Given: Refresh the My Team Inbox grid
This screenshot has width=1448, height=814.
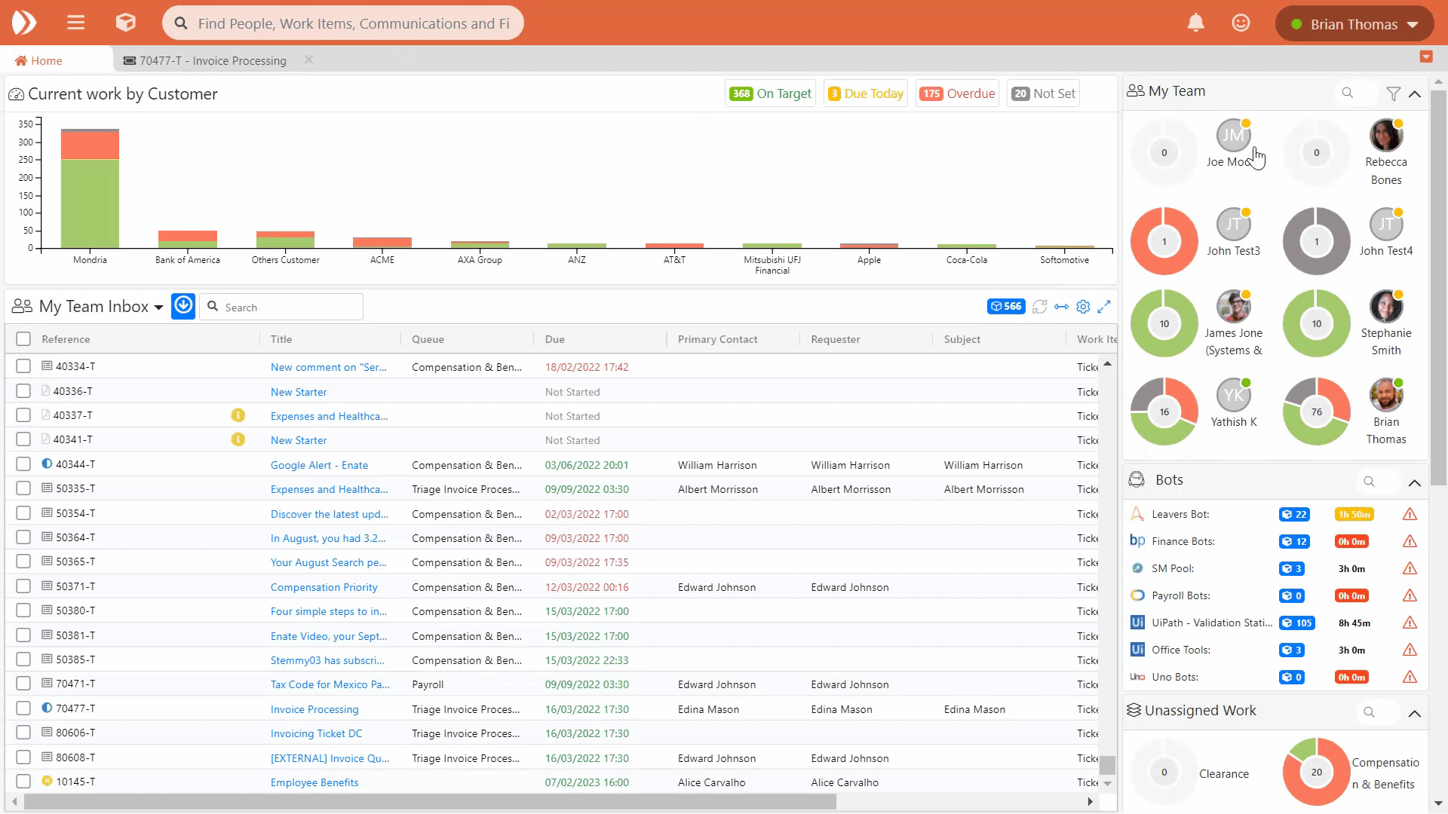Looking at the screenshot, I should click(x=1039, y=307).
